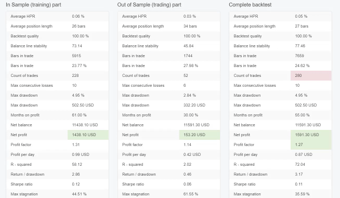Click Complete backtest Net balance 11591.30 USD
The image size is (340, 198).
coord(308,125)
